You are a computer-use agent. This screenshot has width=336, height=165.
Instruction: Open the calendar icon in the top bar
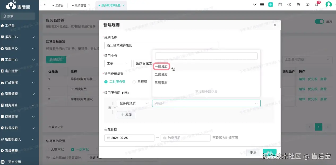click(280, 5)
